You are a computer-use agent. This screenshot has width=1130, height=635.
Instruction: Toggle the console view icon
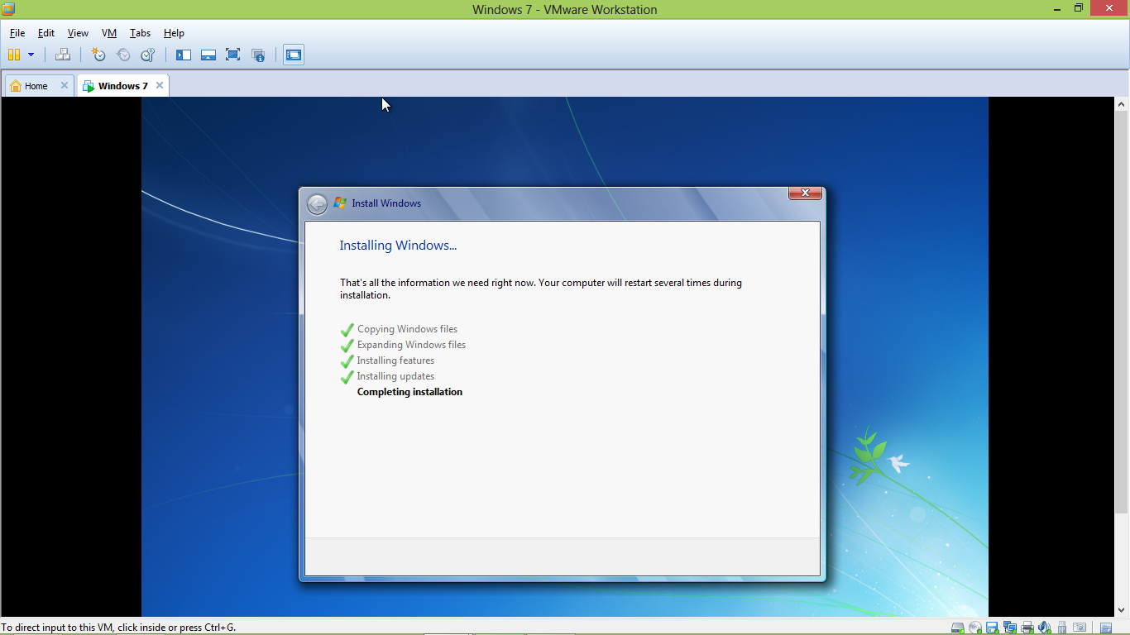point(294,55)
